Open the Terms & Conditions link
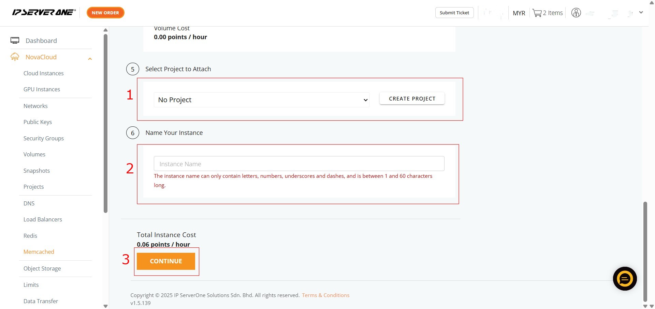This screenshot has width=655, height=309. (325, 295)
